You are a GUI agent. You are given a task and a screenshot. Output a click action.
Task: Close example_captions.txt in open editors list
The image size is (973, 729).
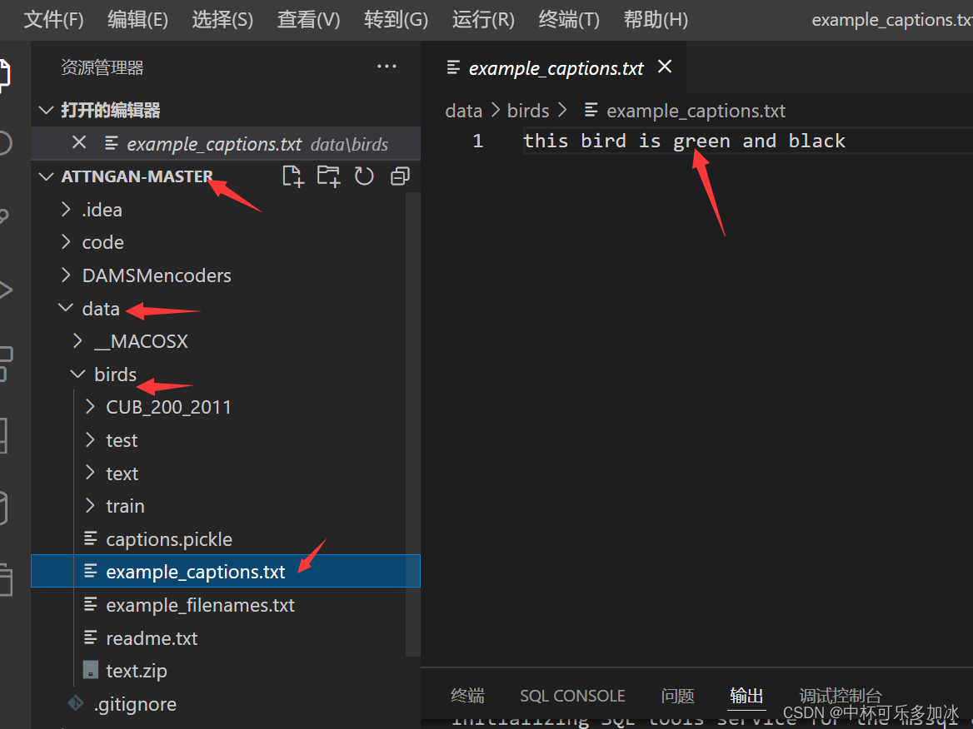tap(79, 142)
